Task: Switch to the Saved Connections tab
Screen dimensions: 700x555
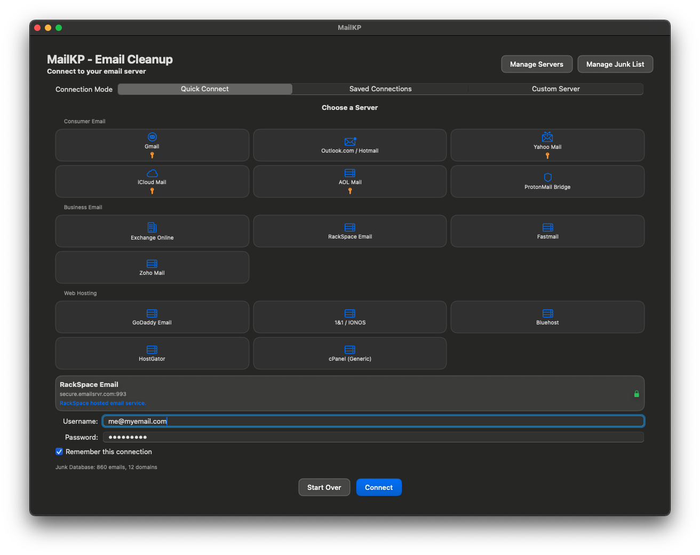Action: click(380, 89)
